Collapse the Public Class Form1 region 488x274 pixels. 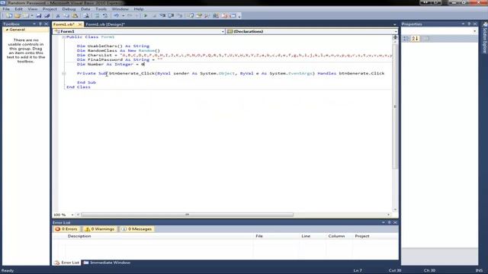pyautogui.click(x=63, y=37)
